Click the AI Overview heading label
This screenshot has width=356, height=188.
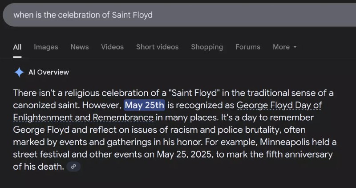point(49,72)
